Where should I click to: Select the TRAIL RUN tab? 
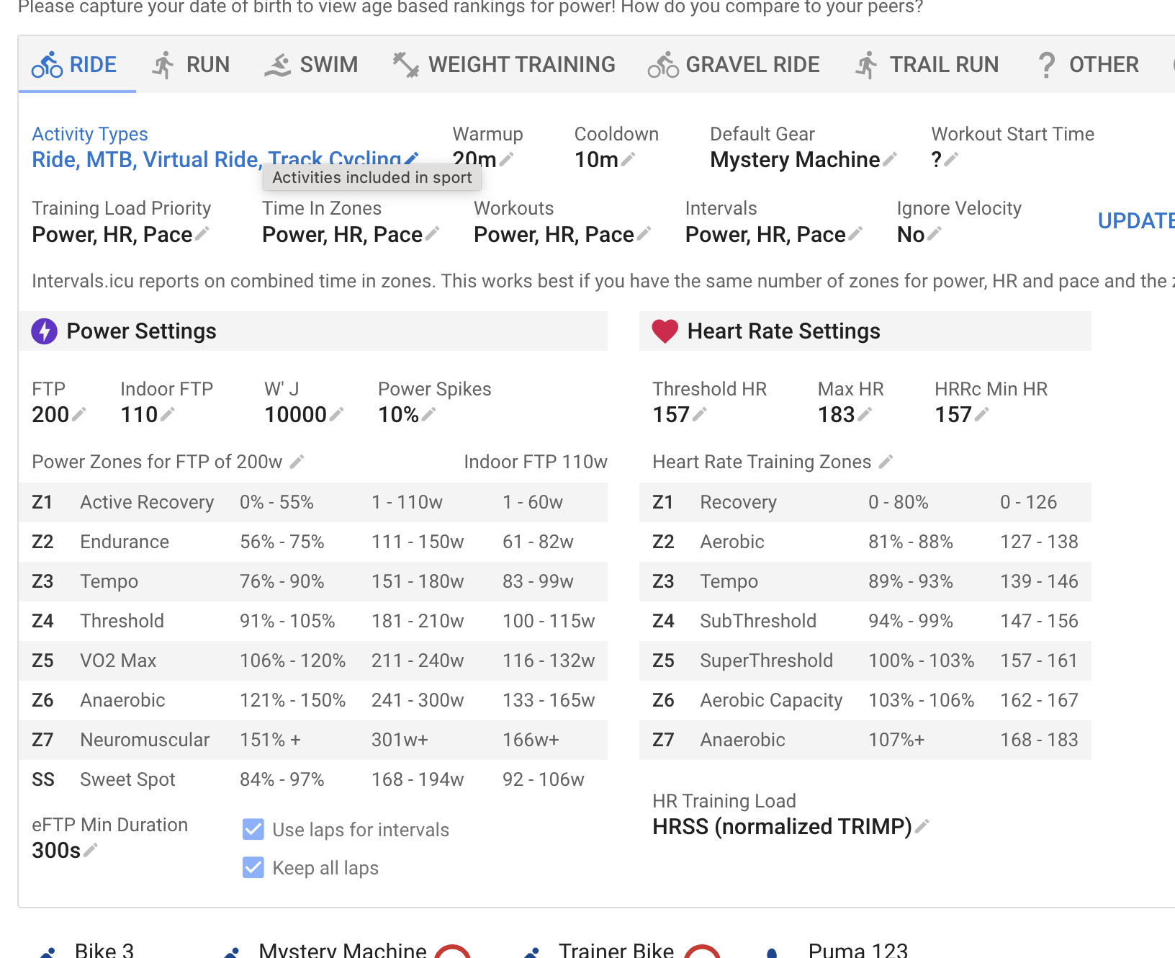[x=927, y=65]
